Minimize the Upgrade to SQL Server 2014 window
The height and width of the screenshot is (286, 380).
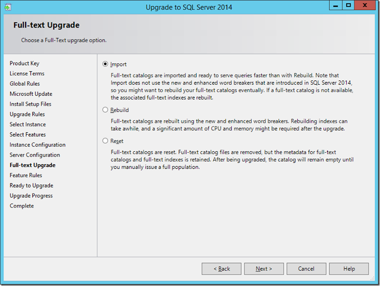point(336,5)
